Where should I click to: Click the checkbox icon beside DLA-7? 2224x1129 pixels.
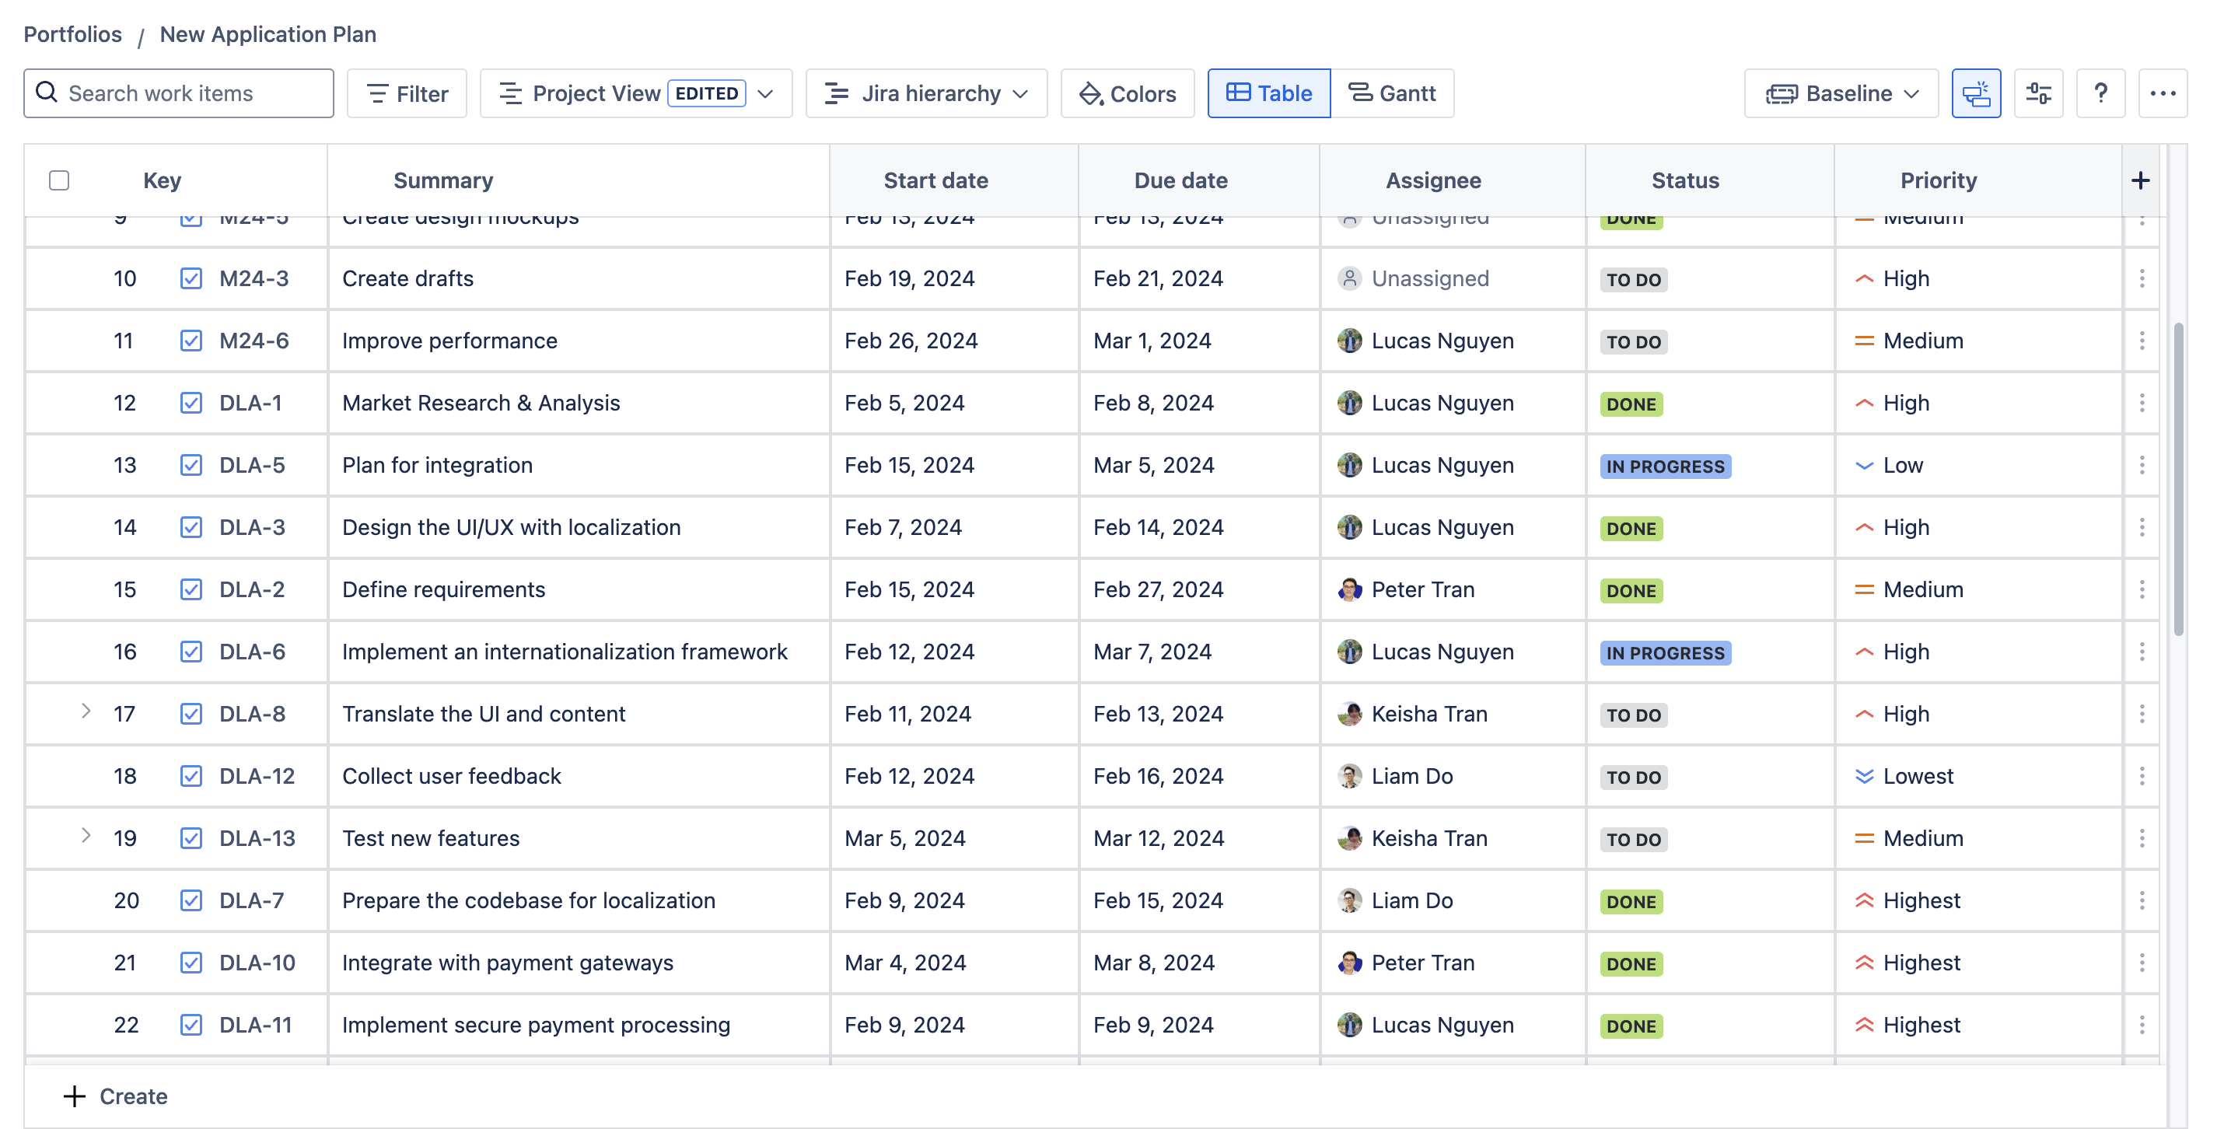[x=191, y=900]
